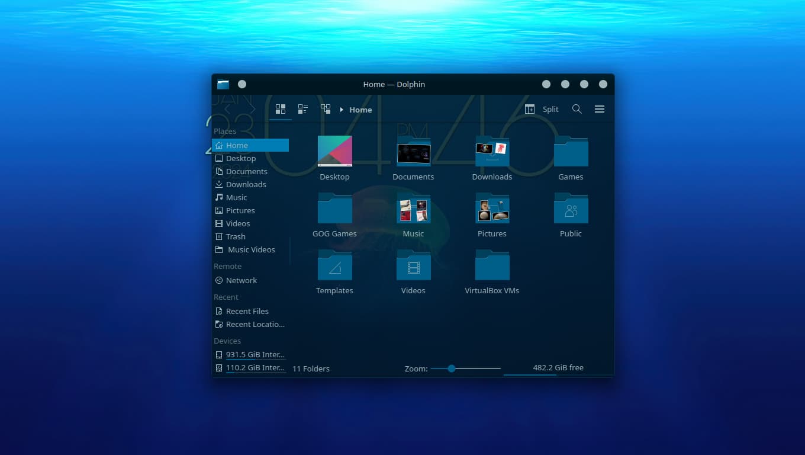This screenshot has height=455, width=805.
Task: Open the search magnifier icon
Action: 577,109
